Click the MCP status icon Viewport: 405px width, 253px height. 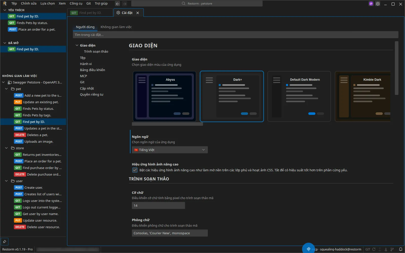(x=308, y=249)
